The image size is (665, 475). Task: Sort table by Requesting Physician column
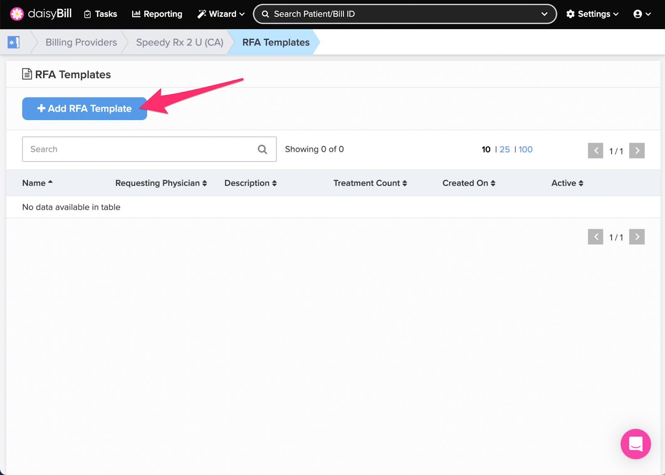click(161, 183)
